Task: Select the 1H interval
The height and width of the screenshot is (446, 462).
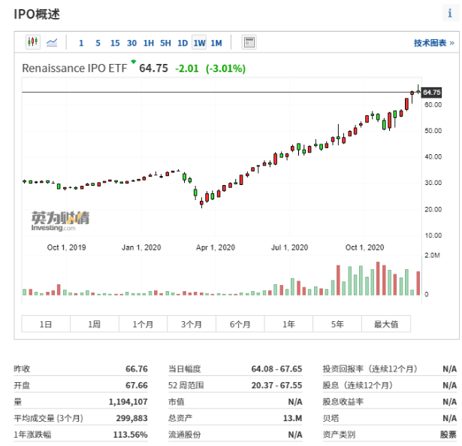Action: tap(149, 43)
